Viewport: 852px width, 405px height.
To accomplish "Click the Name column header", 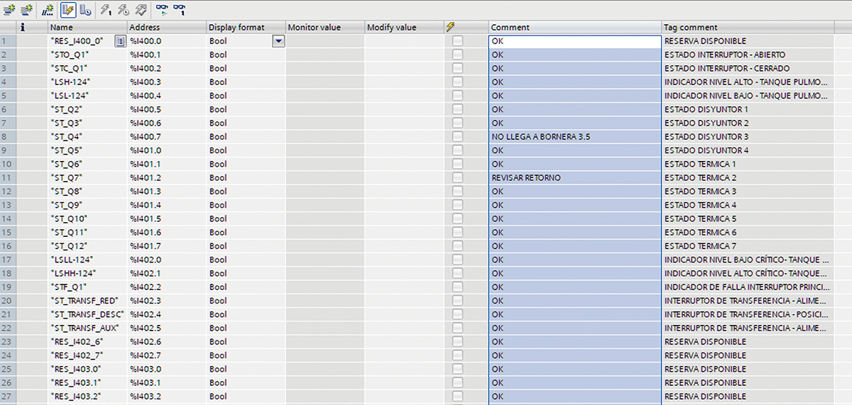I will click(87, 28).
